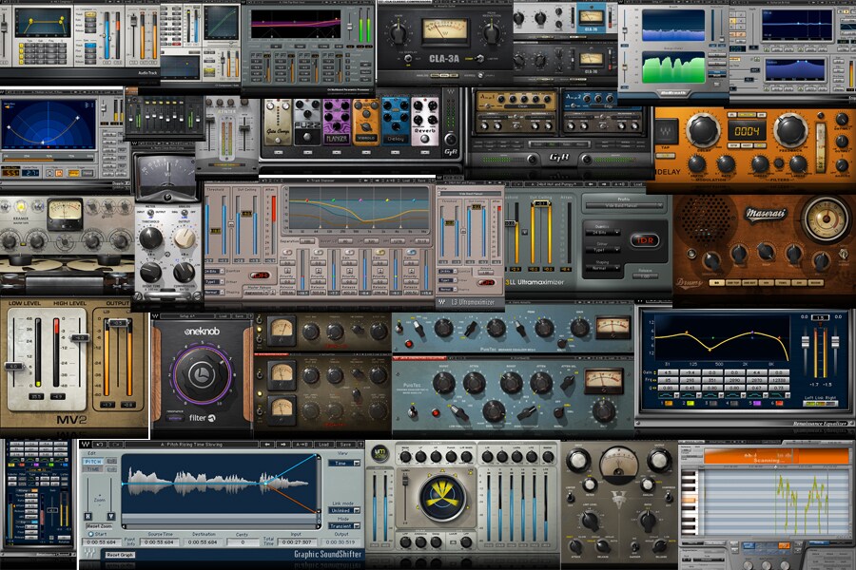Open the Quantize dropdown in L3 Multimaximizer
Viewport: 856px width, 570px height.
[214, 271]
